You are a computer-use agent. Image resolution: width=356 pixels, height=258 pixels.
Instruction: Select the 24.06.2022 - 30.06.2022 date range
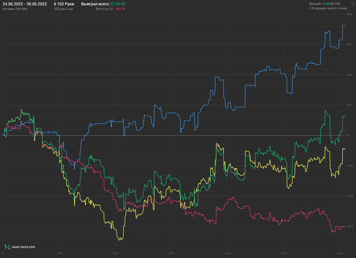25,4
